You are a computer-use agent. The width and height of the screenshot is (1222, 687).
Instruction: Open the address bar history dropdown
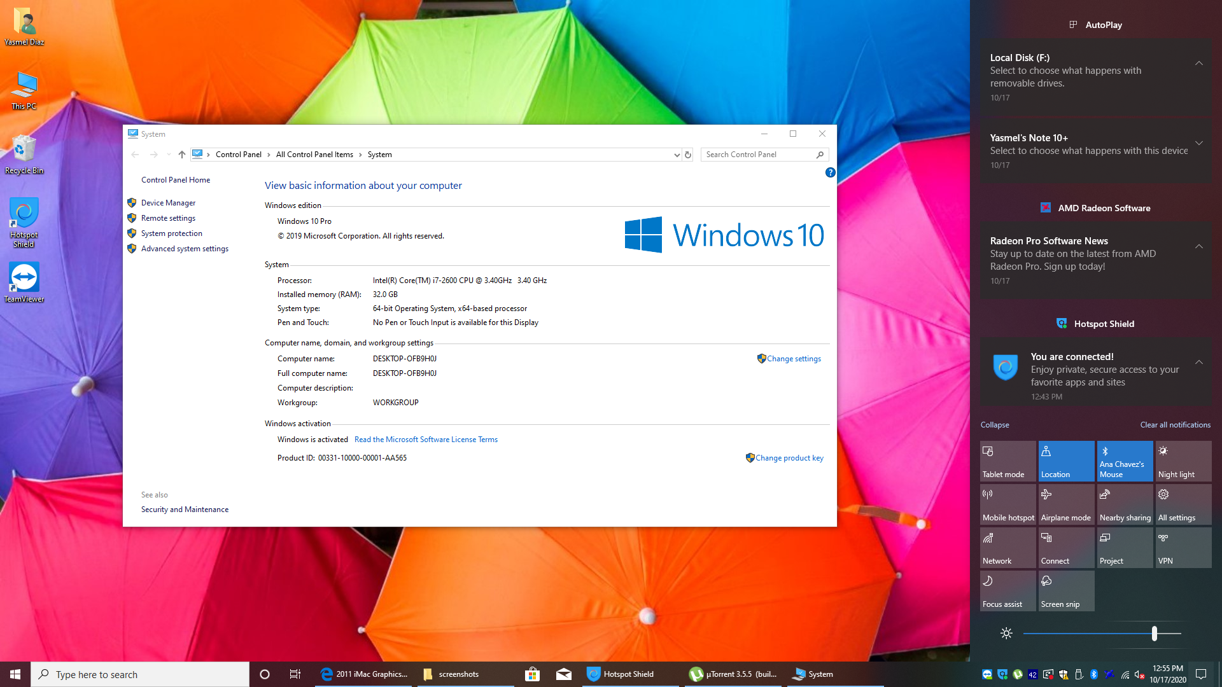click(x=677, y=155)
